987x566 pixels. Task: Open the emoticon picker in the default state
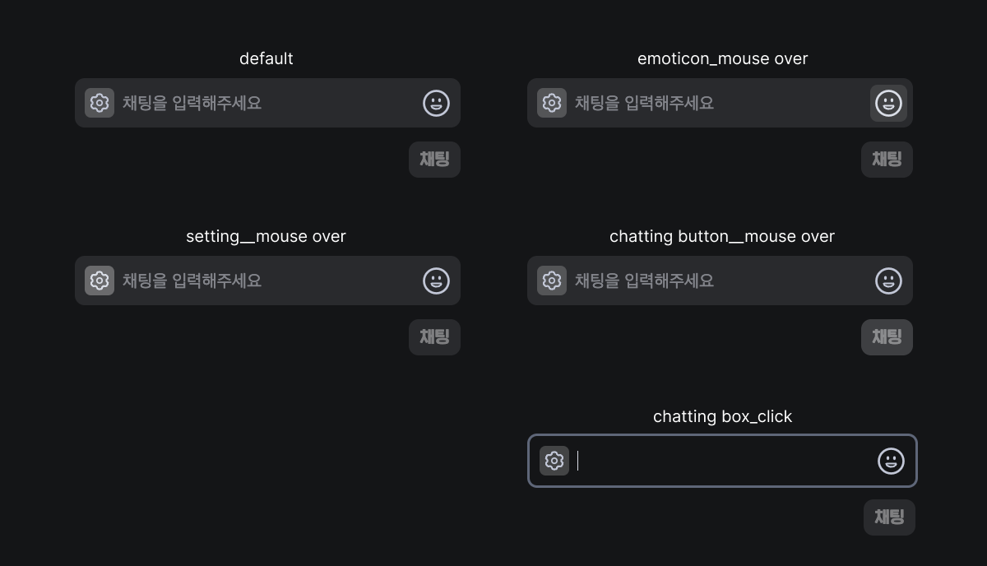tap(436, 103)
